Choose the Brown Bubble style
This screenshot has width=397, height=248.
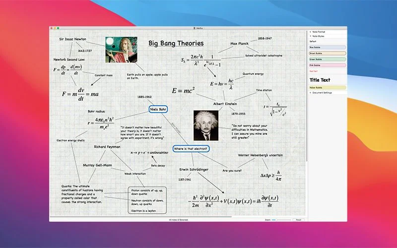tap(327, 53)
